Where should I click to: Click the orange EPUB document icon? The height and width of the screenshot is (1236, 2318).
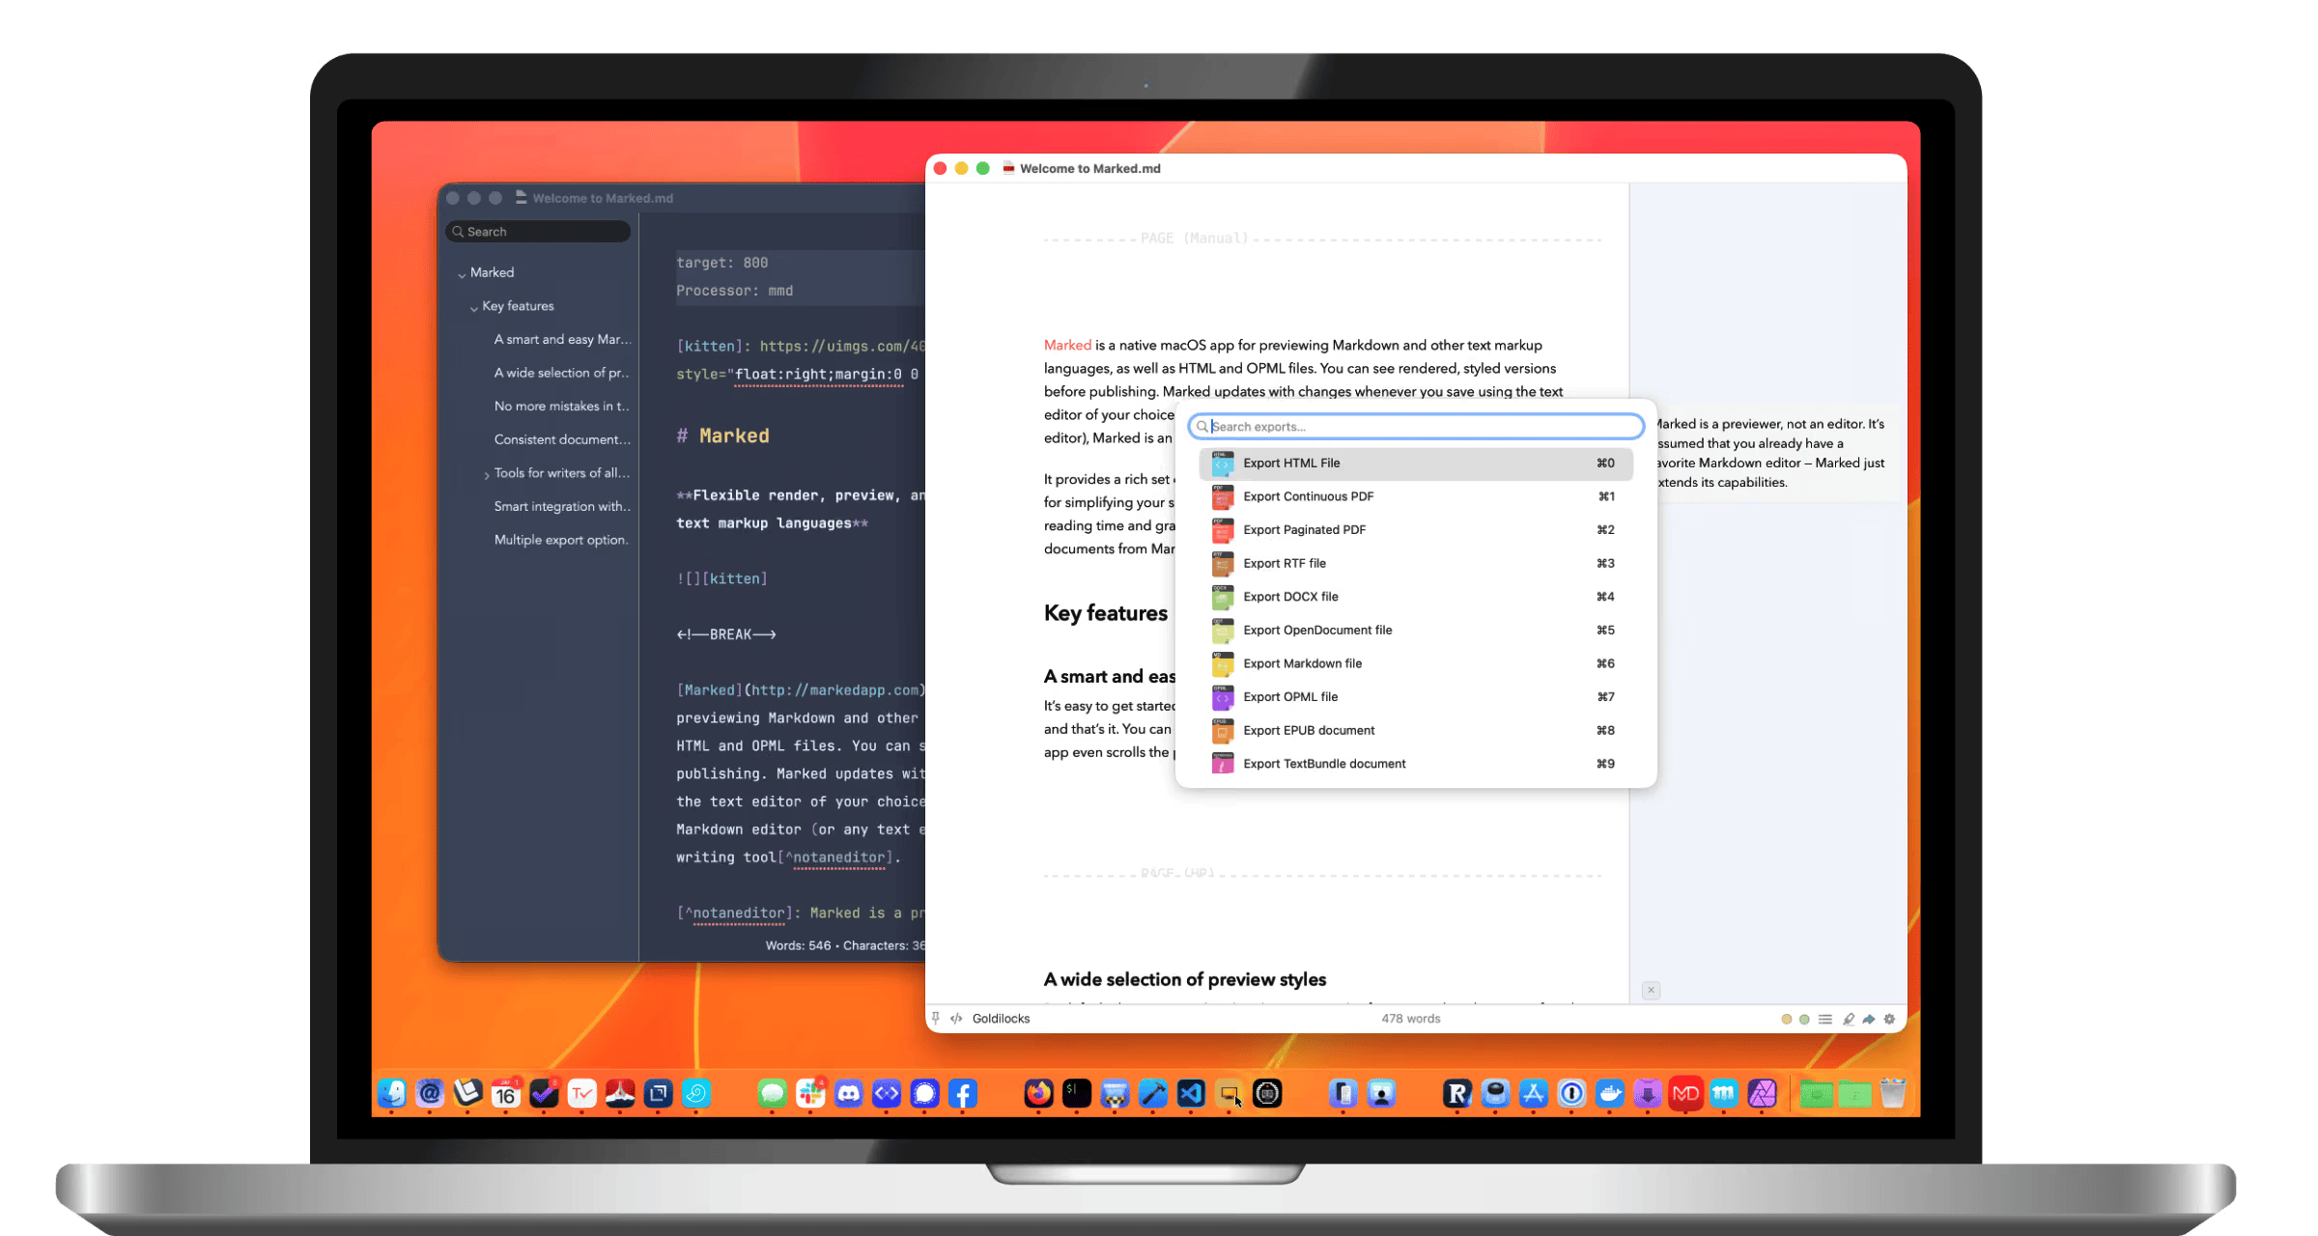1223,731
